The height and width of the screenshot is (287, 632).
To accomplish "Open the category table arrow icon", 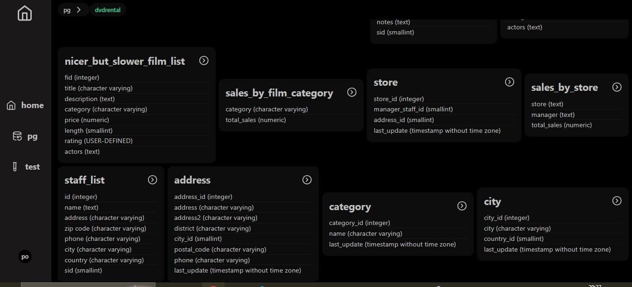I will pos(462,206).
